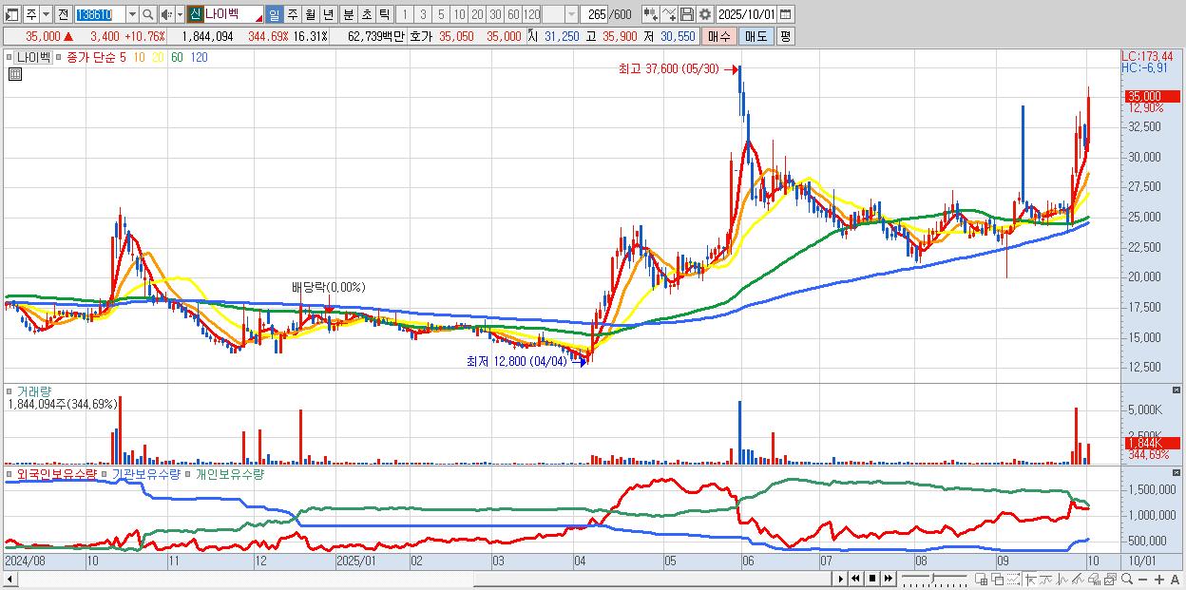Select the 30 interval button
1186x590 pixels.
494,15
